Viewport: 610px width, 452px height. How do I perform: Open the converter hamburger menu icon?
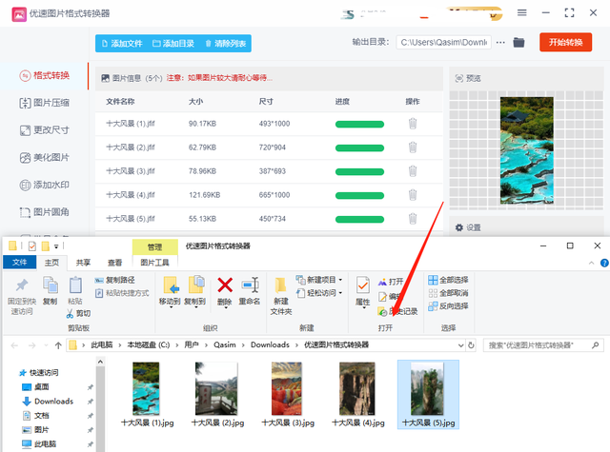click(x=521, y=12)
